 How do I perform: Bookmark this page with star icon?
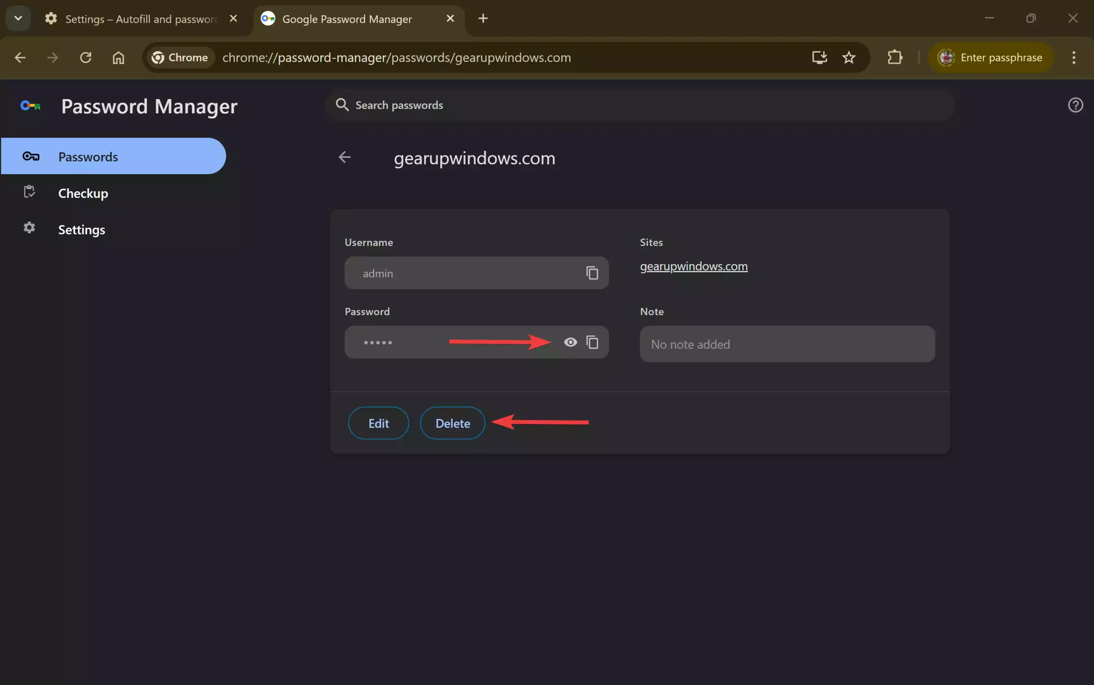pyautogui.click(x=849, y=58)
